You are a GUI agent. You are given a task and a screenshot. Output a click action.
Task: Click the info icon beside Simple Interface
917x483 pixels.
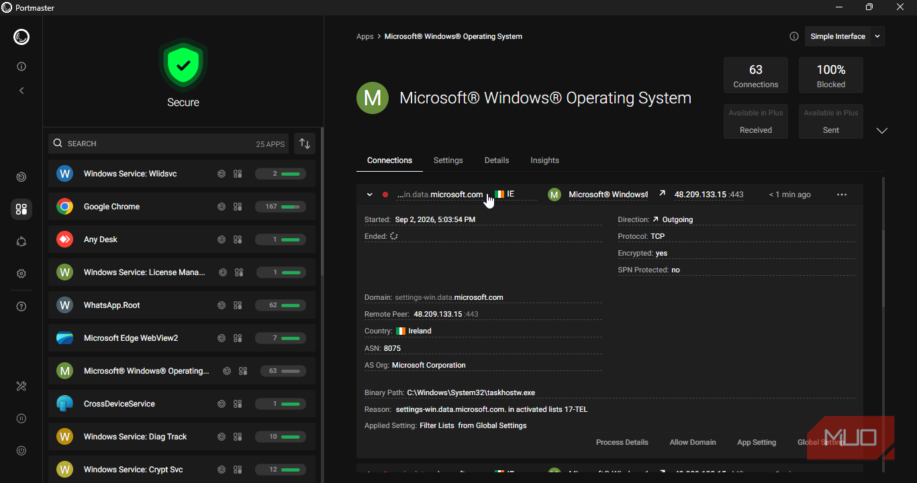(794, 36)
